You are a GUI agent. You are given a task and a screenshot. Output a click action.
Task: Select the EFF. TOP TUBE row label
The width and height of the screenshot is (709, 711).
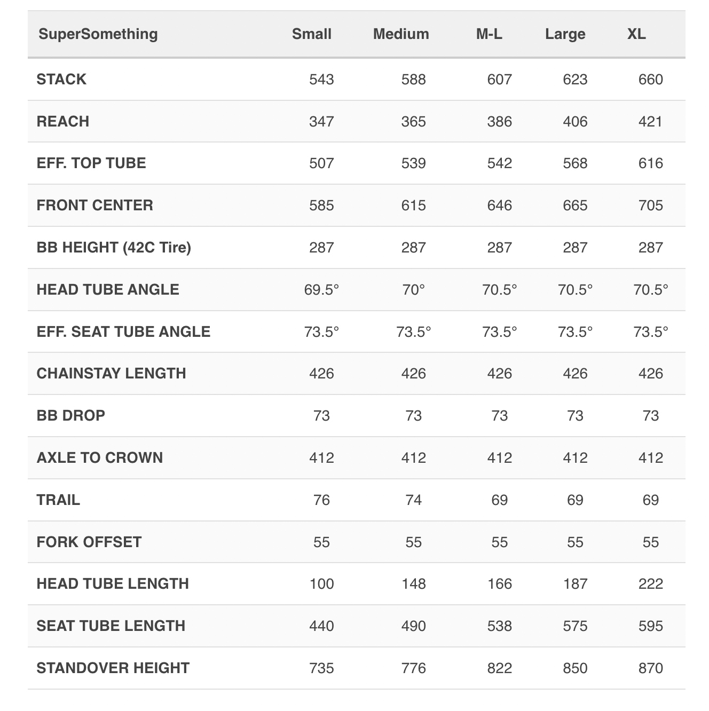91,163
